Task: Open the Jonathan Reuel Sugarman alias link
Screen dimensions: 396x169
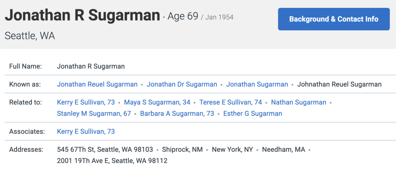Action: 97,84
